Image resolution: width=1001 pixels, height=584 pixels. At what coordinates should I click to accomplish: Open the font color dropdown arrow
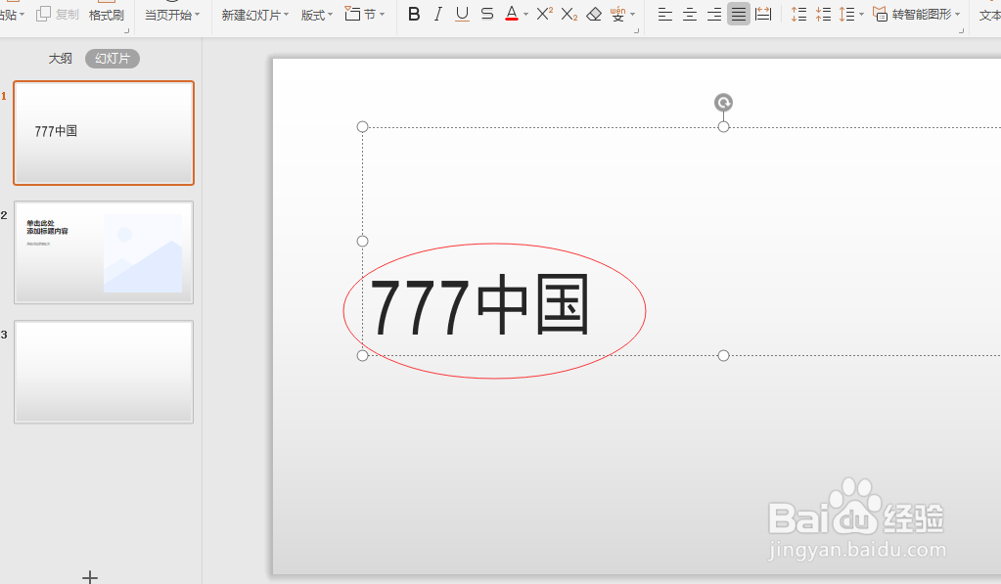pyautogui.click(x=524, y=15)
